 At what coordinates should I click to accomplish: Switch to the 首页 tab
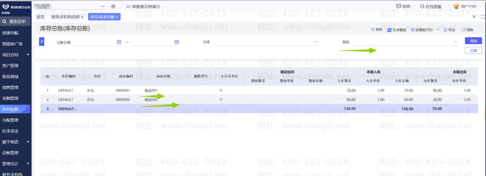coord(40,17)
